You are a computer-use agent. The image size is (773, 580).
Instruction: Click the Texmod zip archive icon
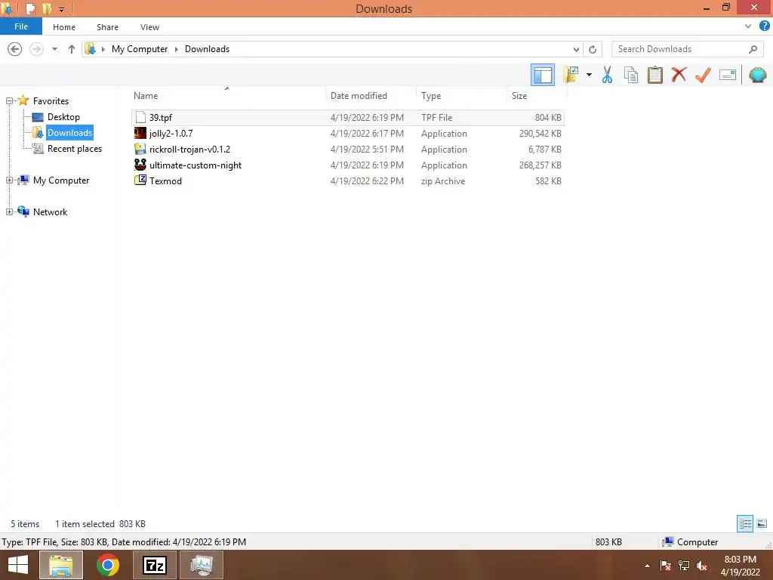click(x=140, y=180)
